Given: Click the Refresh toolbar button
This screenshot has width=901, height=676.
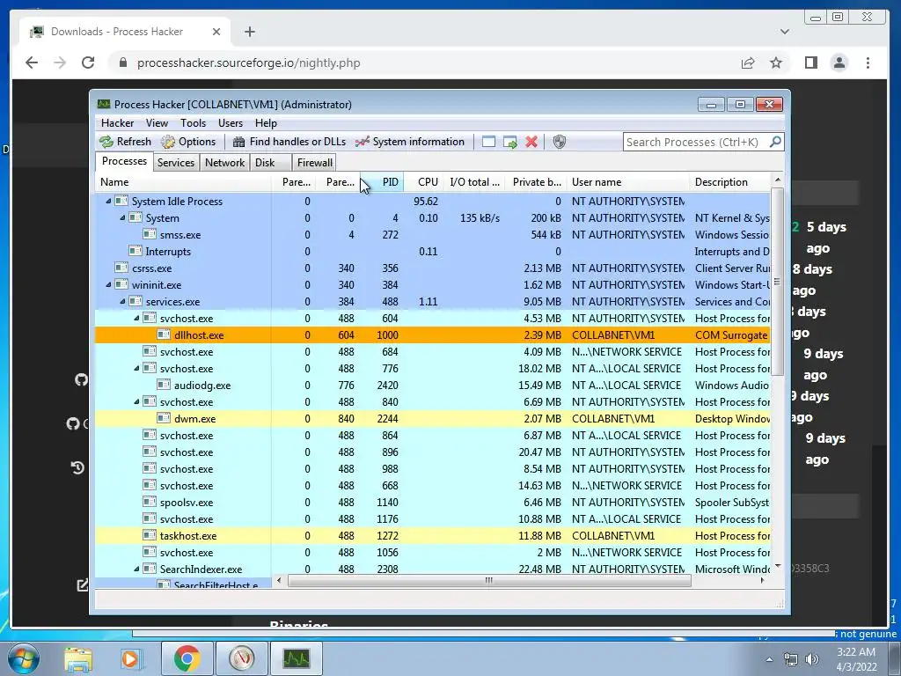Looking at the screenshot, I should (x=125, y=142).
